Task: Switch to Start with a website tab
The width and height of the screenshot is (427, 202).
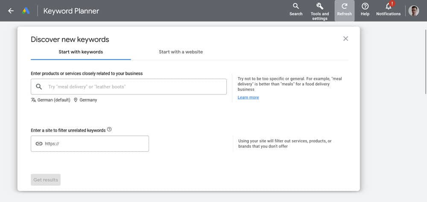Action: tap(181, 52)
